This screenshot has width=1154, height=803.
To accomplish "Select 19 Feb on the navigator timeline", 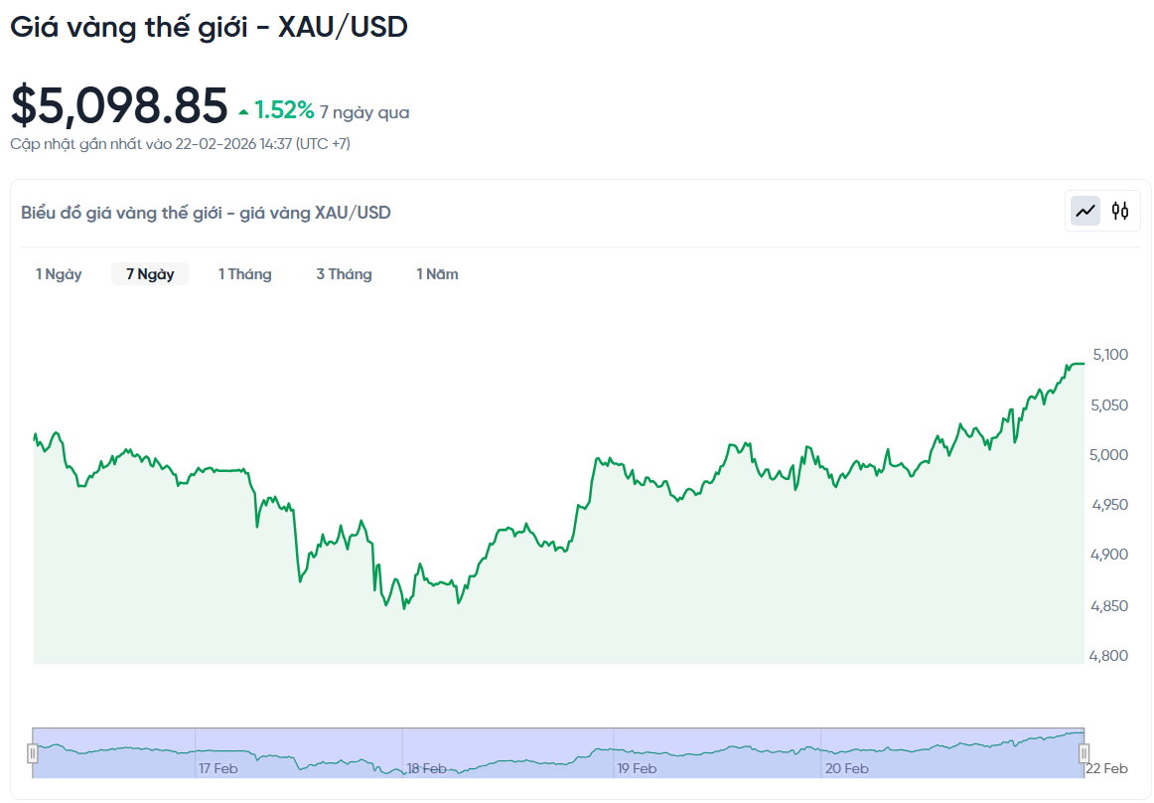I will [x=637, y=768].
